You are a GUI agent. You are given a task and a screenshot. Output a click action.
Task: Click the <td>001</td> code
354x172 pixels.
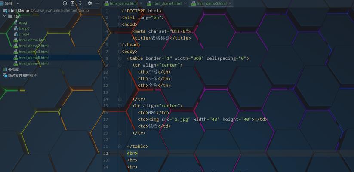(x=154, y=112)
